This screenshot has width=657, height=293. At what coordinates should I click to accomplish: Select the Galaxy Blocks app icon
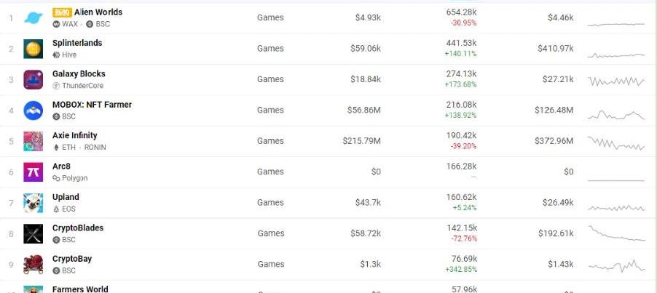[33, 80]
